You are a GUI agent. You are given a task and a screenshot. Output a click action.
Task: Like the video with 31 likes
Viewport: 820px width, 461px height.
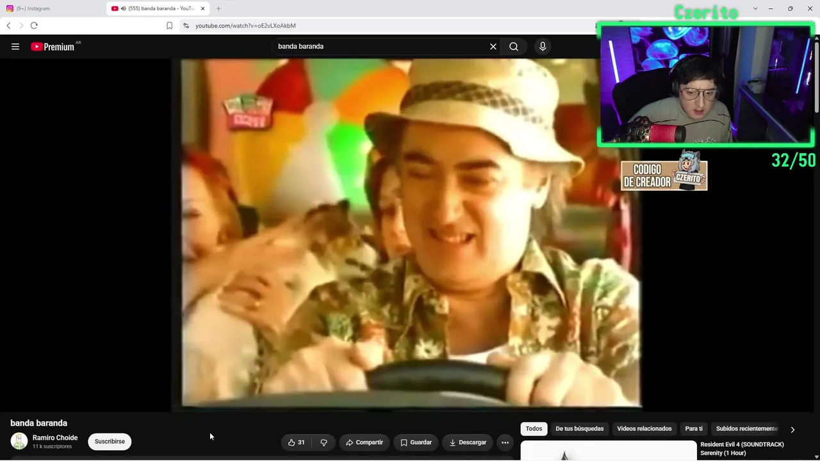tap(296, 442)
